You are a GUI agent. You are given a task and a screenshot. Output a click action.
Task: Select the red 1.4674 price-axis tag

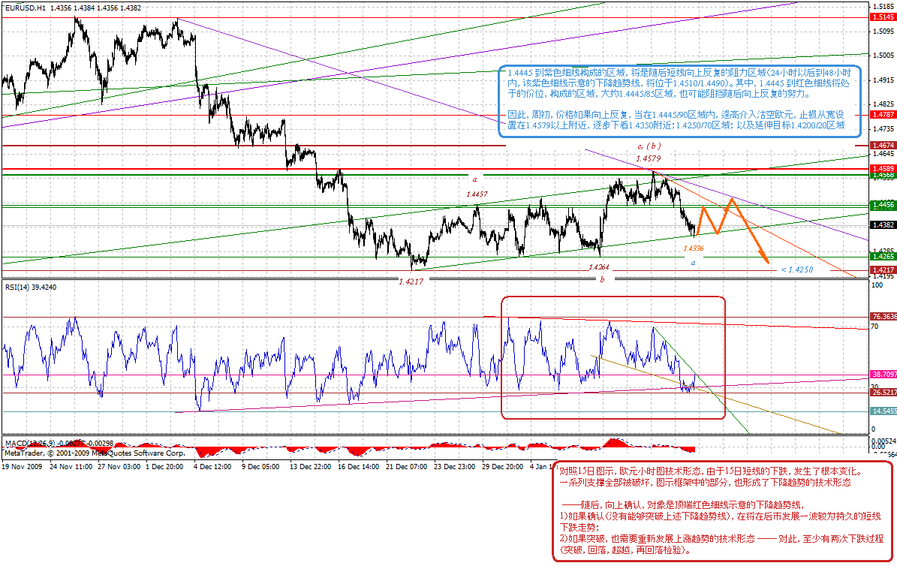point(883,146)
